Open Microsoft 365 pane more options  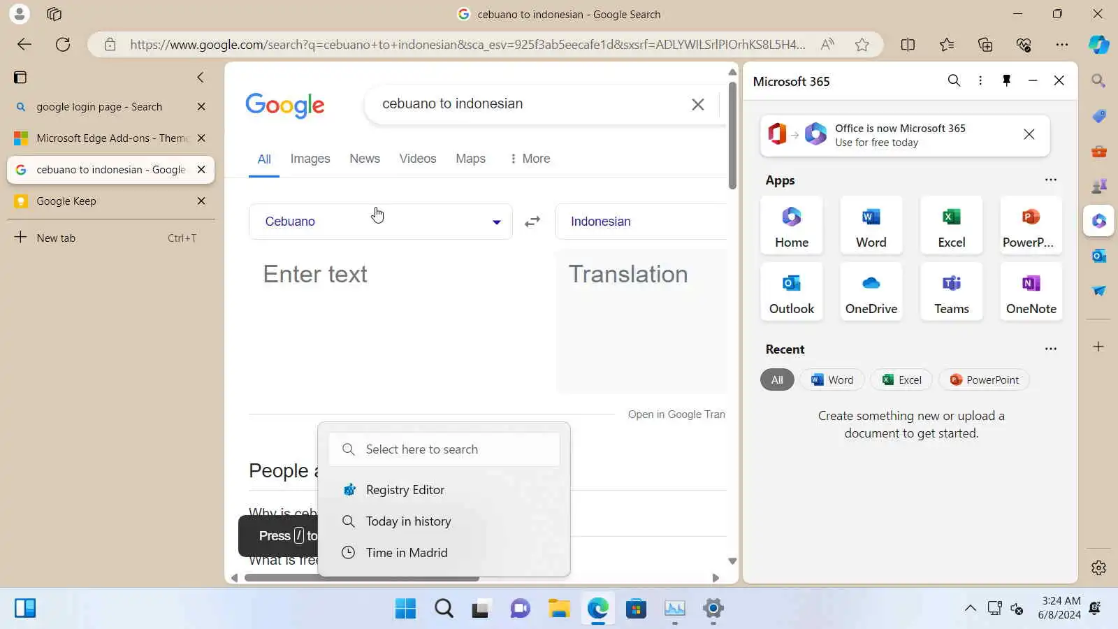click(x=980, y=80)
